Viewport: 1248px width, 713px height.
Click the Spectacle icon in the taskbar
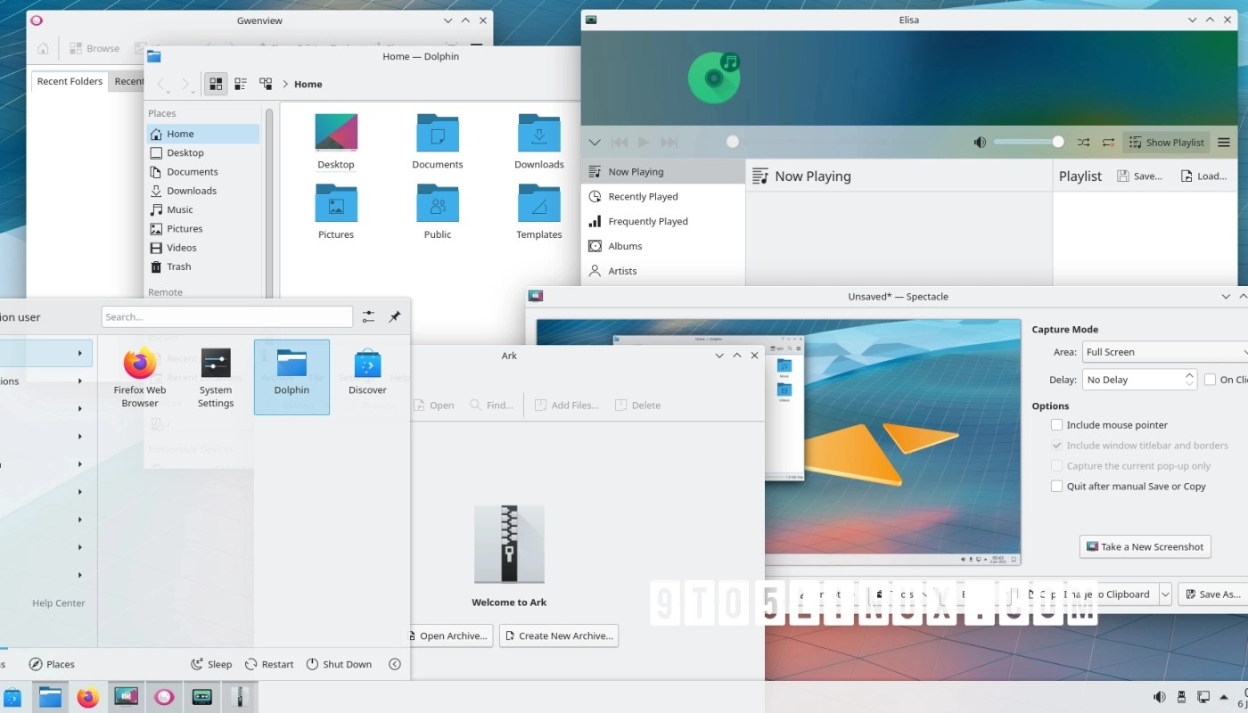click(126, 697)
